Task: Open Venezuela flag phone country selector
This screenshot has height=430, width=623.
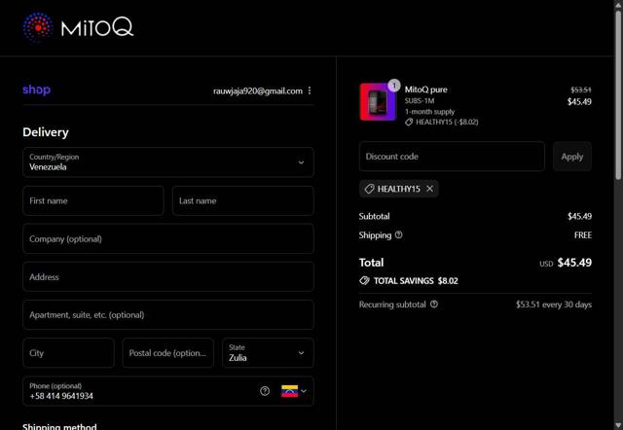Action: point(294,391)
